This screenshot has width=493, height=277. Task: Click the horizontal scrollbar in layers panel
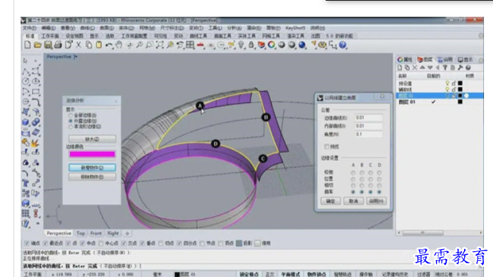423,233
